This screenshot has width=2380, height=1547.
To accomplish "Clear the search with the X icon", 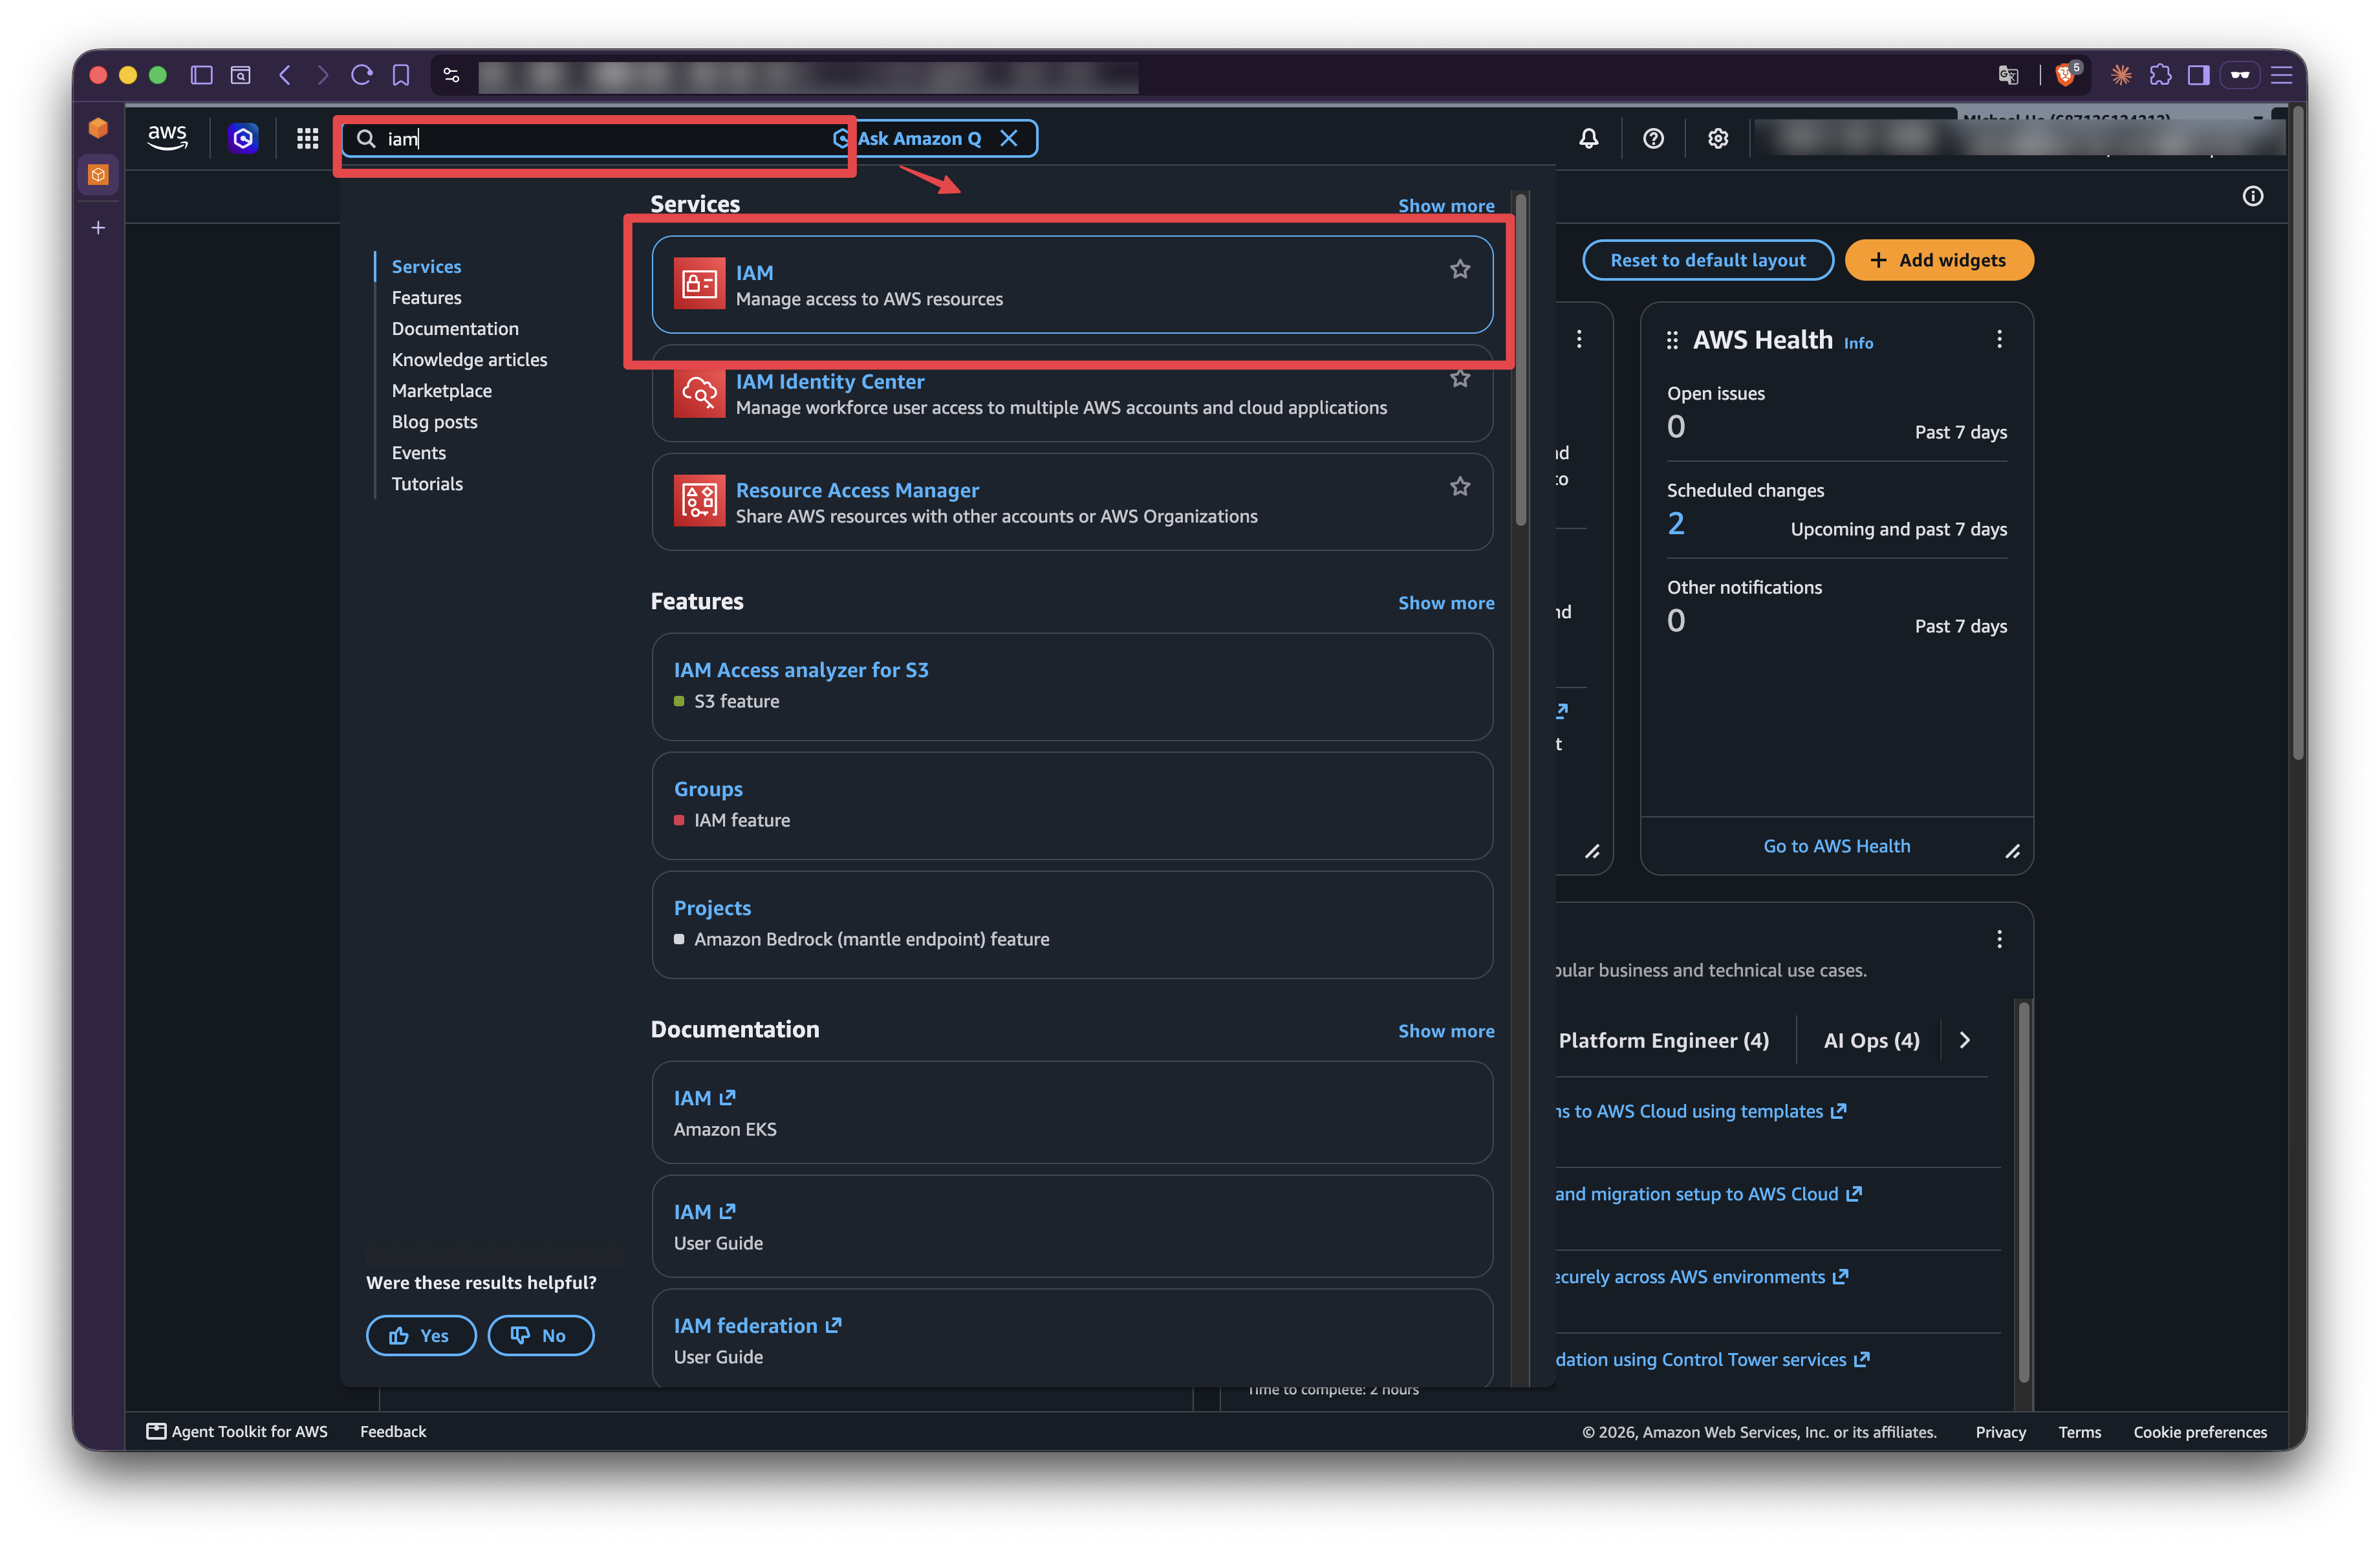I will point(1009,138).
